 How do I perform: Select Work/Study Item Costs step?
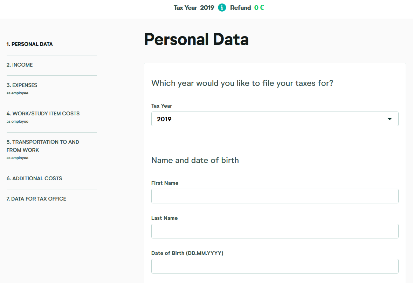[43, 114]
